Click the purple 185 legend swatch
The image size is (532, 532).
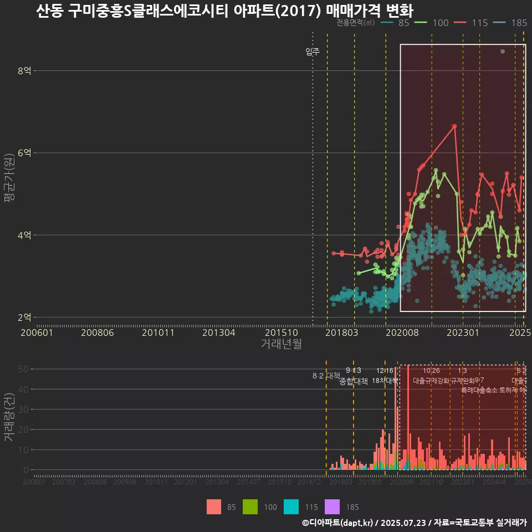click(x=332, y=507)
